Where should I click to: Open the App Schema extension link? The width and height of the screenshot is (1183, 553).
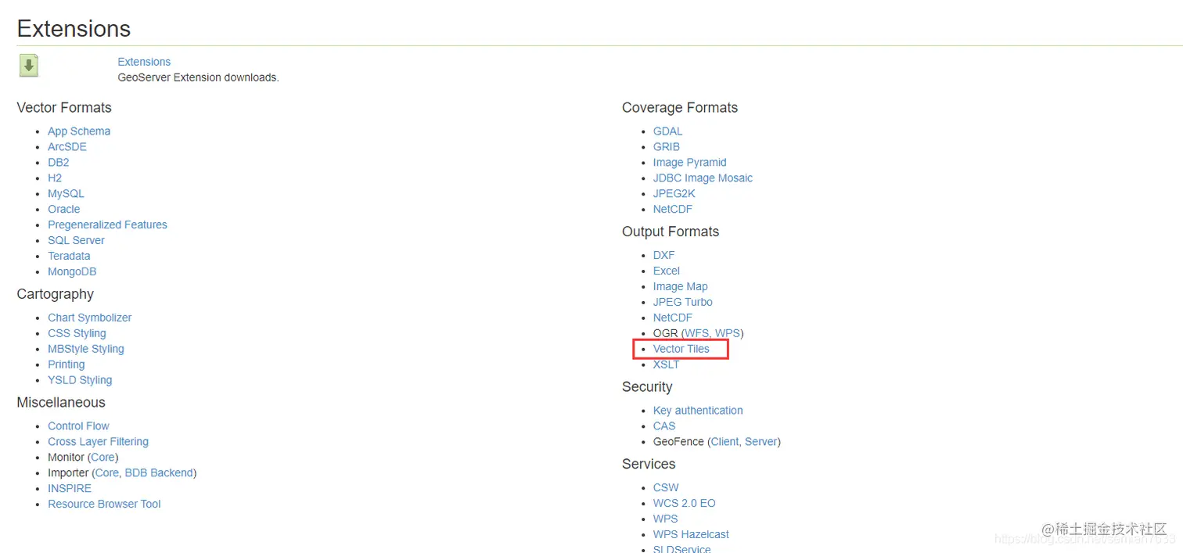coord(79,131)
